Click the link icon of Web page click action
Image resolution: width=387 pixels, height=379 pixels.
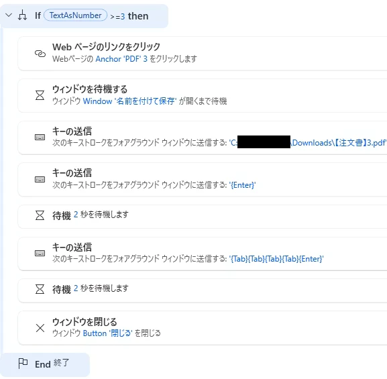pos(40,54)
